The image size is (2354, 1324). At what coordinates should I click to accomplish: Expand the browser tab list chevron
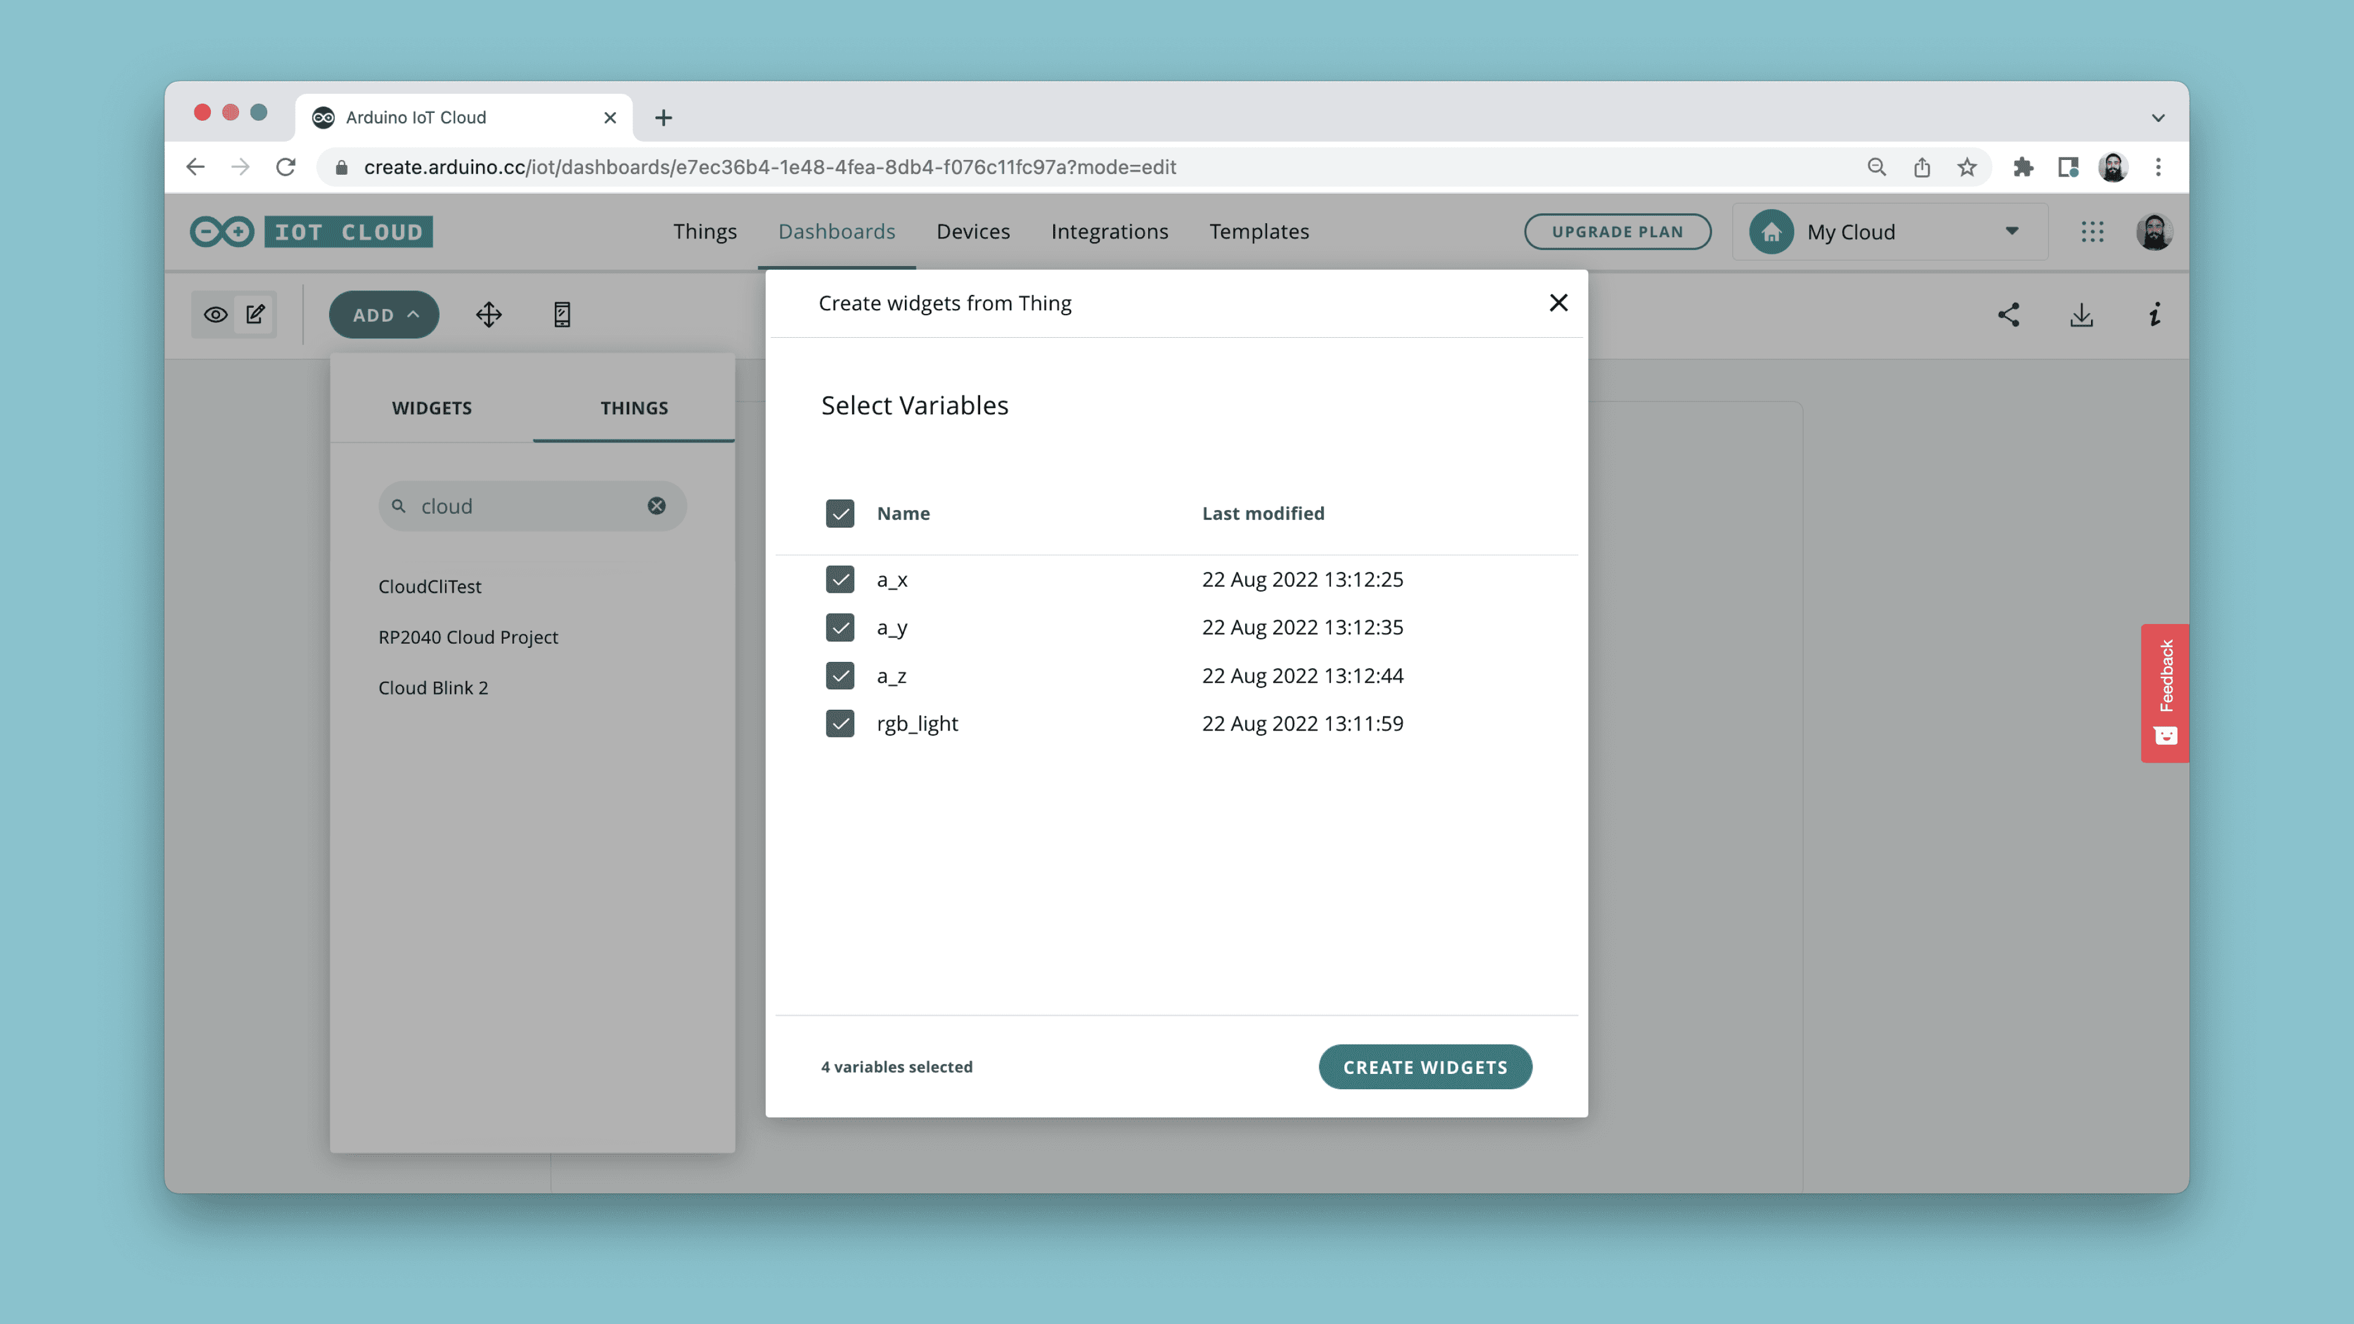click(x=2158, y=118)
